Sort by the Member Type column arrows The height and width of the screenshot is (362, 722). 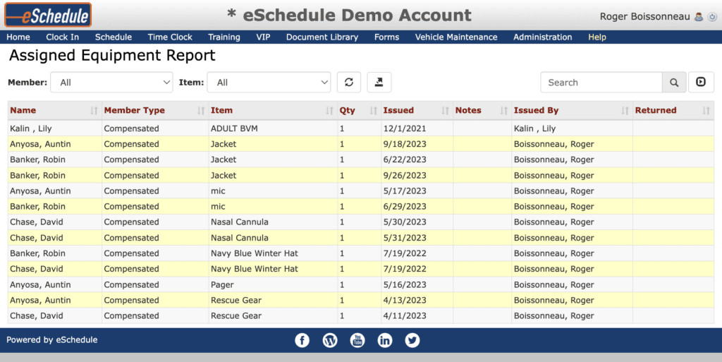(201, 111)
